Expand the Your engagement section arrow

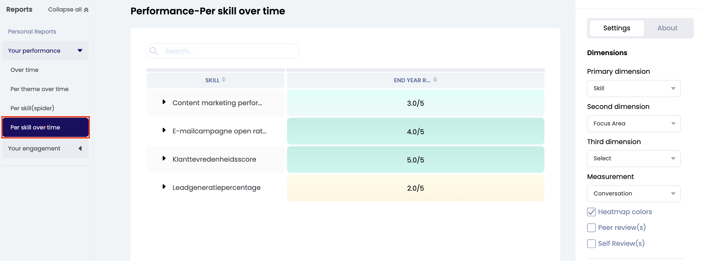(x=80, y=149)
